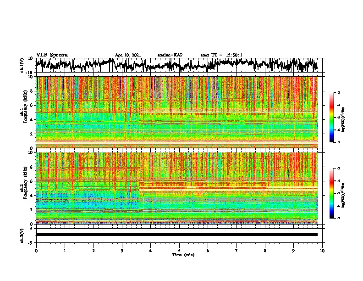Click time axis tick label "2"

click(93, 251)
